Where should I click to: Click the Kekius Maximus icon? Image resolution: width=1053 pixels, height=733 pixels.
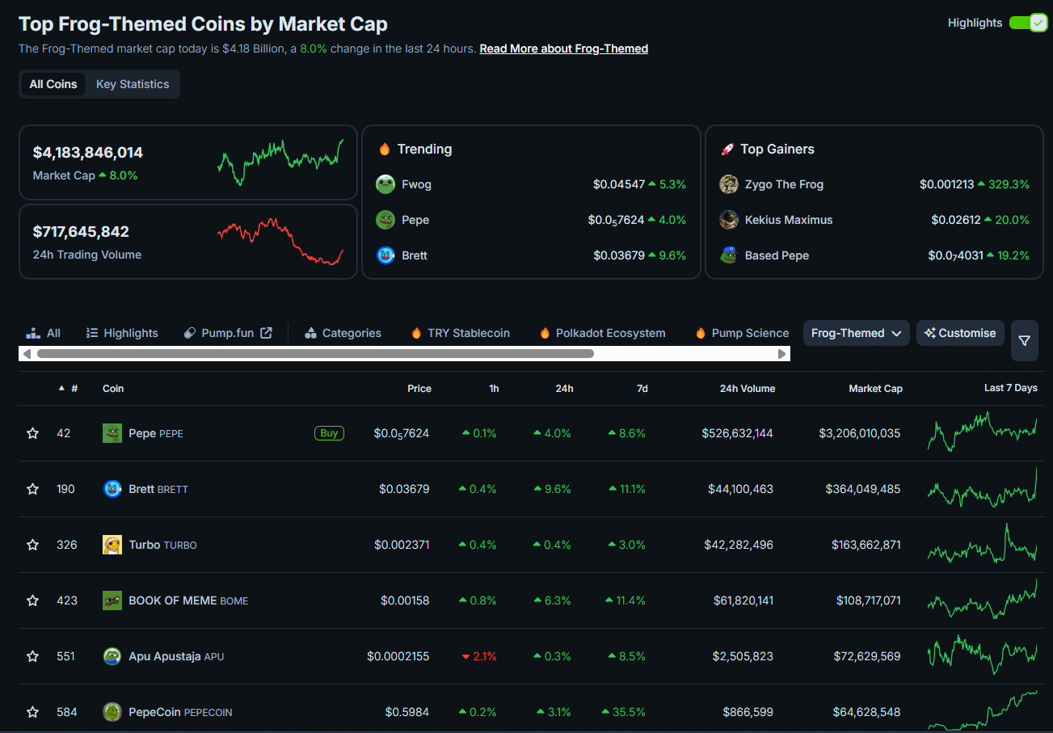click(729, 220)
